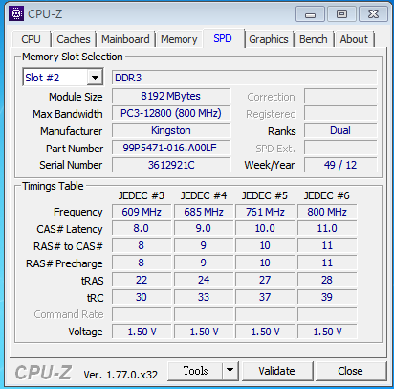The height and width of the screenshot is (389, 394).
Task: Go to the Memory tab
Action: click(179, 39)
